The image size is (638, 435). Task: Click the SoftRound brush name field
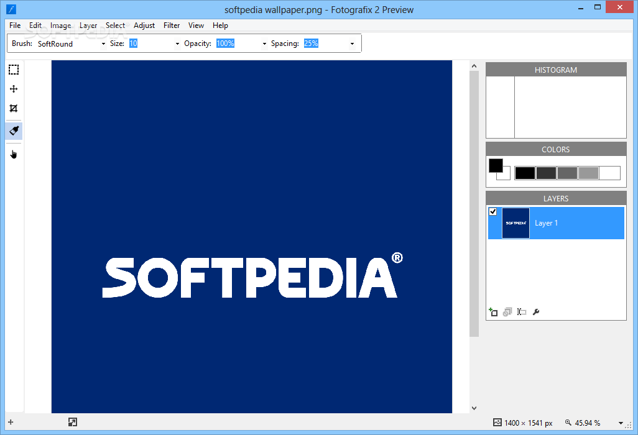tap(68, 43)
